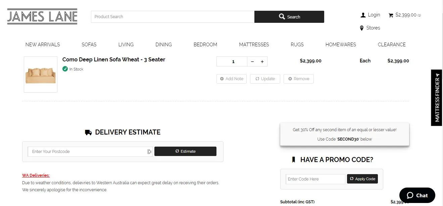This screenshot has height=206, width=443.
Task: Open the Login account link
Action: (370, 15)
